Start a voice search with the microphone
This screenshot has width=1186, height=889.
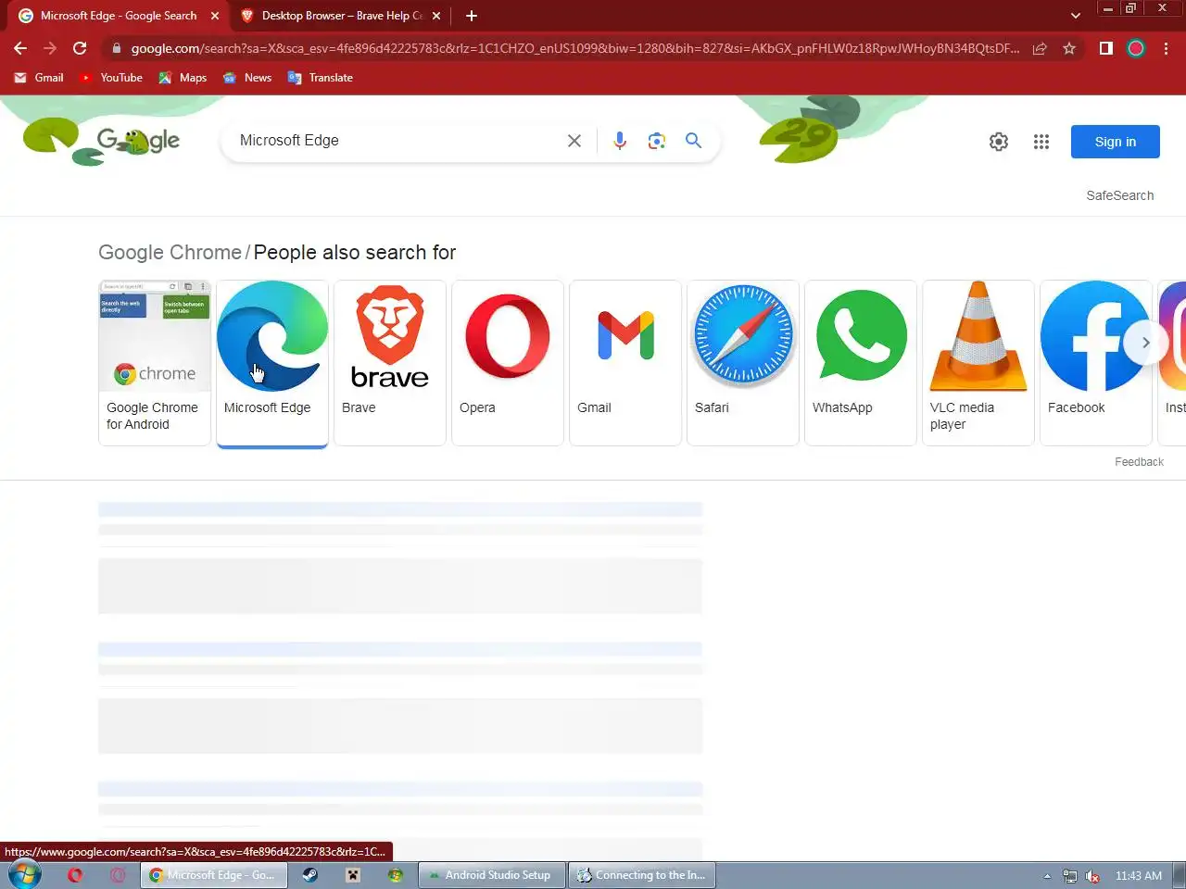pyautogui.click(x=620, y=141)
